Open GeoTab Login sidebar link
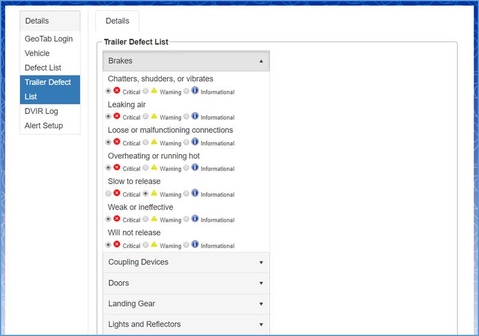The height and width of the screenshot is (336, 479). 49,39
